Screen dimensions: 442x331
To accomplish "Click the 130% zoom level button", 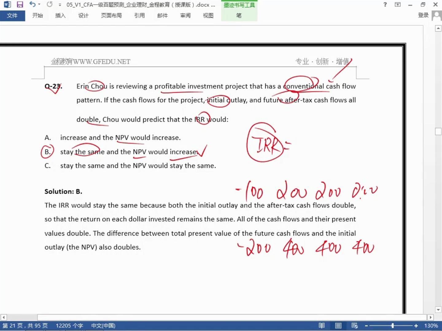I will [431, 326].
